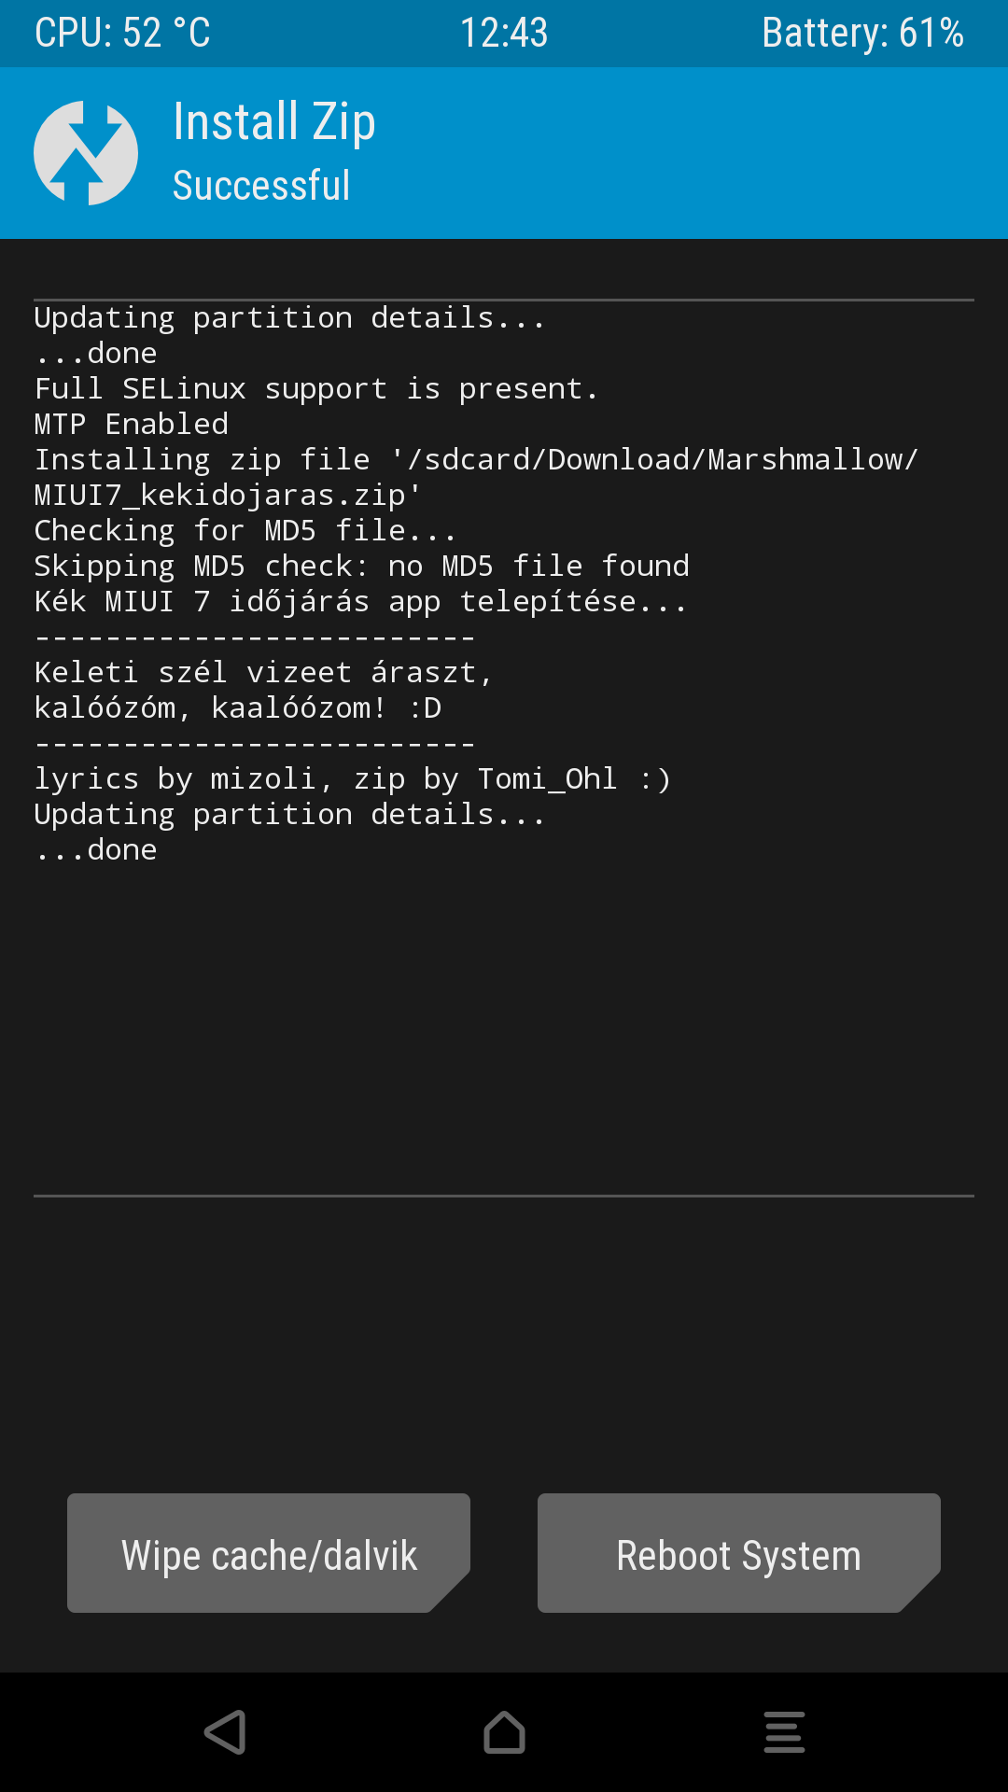The image size is (1008, 1792).
Task: Click the Install Zip title
Action: click(x=274, y=122)
